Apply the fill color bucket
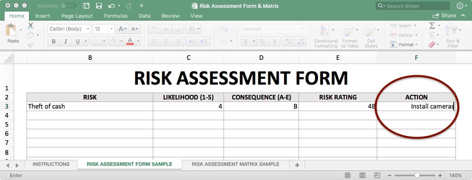Image resolution: width=472 pixels, height=180 pixels. pyautogui.click(x=114, y=41)
